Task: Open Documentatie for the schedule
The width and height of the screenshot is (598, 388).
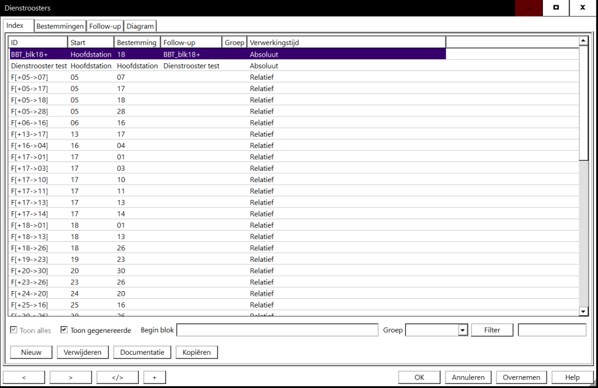Action: (142, 352)
